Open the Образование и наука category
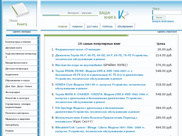The height and width of the screenshot is (136, 182). [18, 80]
